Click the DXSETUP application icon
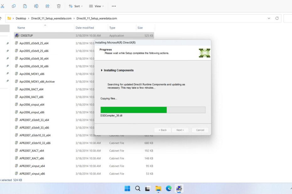 pos(17,35)
